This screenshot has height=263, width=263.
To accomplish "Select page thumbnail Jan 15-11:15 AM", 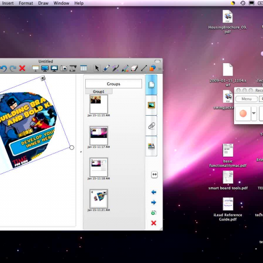I will click(99, 104).
